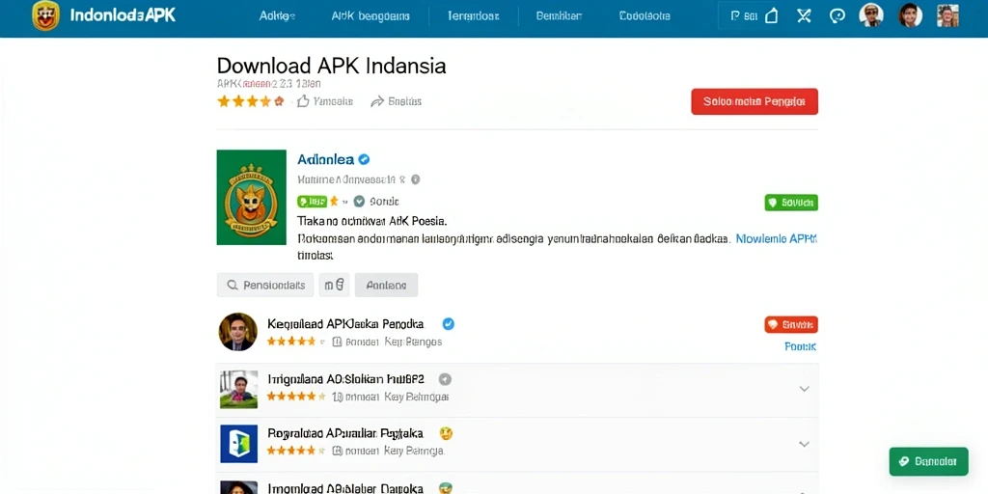Open the round chat-bubble icon in the header
Viewport: 988px width, 494px height.
tap(837, 15)
